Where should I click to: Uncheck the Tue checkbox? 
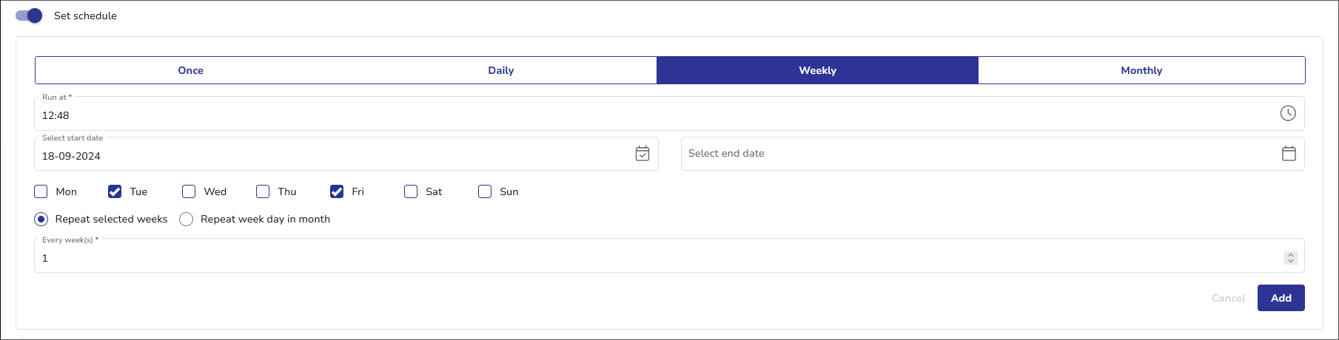(x=115, y=191)
